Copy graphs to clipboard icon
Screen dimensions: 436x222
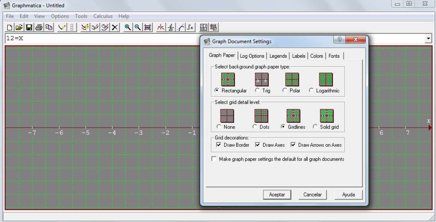(x=49, y=27)
